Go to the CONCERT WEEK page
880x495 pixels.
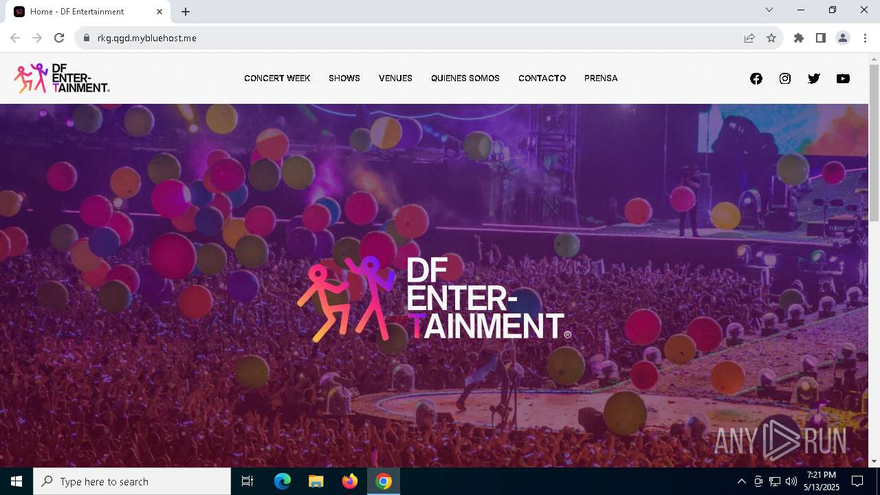pos(277,78)
